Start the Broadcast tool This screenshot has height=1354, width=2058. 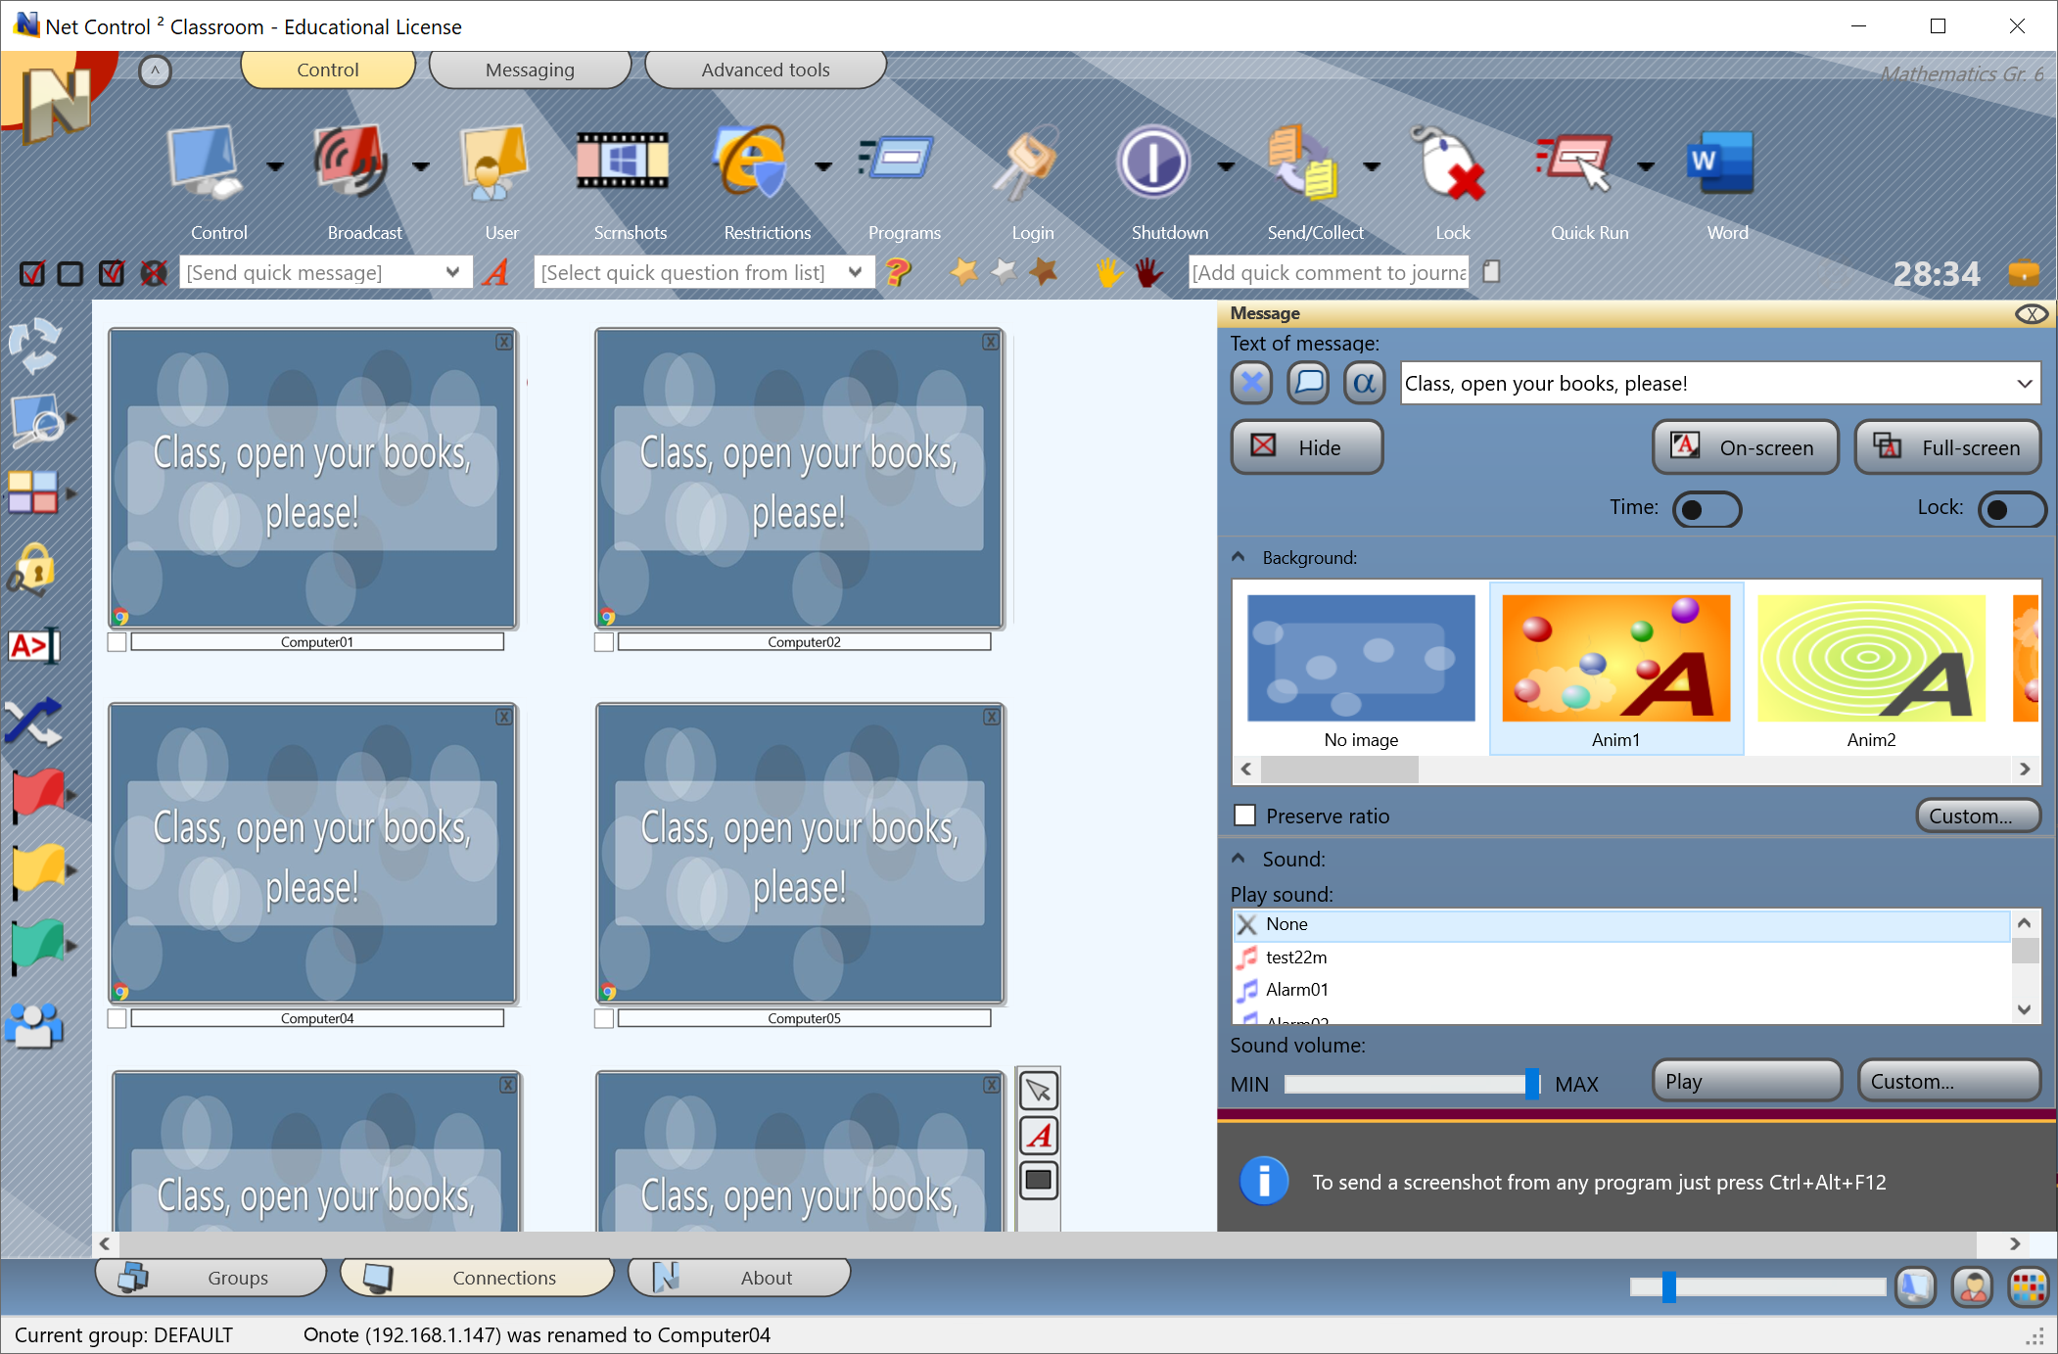351,162
